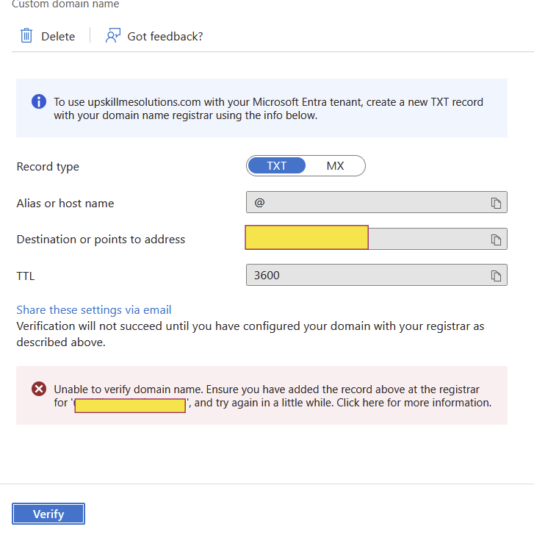This screenshot has width=534, height=535.
Task: Click the 'Verification will not succeed' text
Action: click(250, 334)
